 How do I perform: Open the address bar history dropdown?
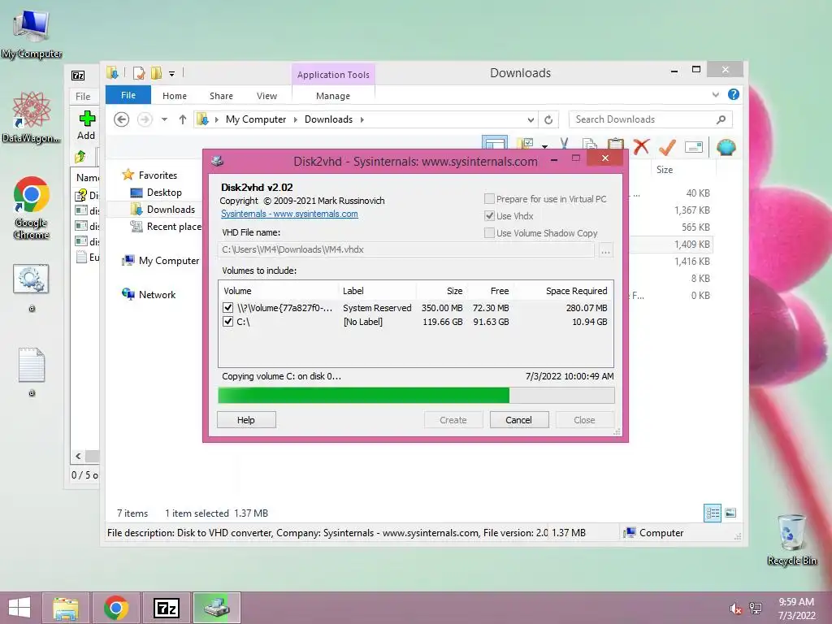coord(530,120)
